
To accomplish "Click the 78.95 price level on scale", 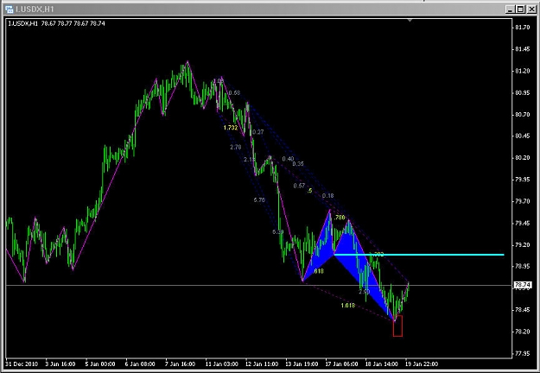I will tap(522, 266).
